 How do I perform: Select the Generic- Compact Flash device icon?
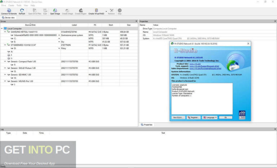9,62
